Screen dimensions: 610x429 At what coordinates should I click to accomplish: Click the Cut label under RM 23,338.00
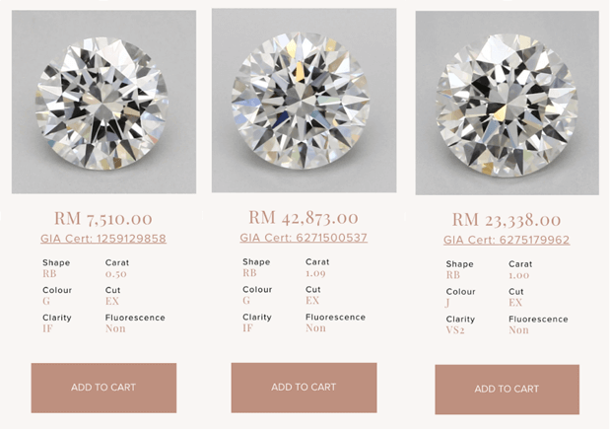(x=516, y=292)
